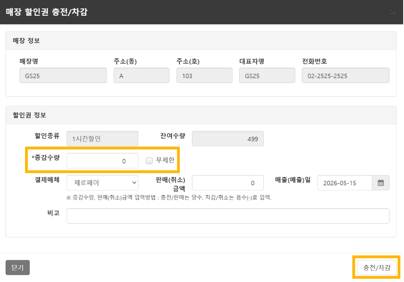
Task: Click the 할인종류 field showing 1시간할인
Action: [x=102, y=139]
